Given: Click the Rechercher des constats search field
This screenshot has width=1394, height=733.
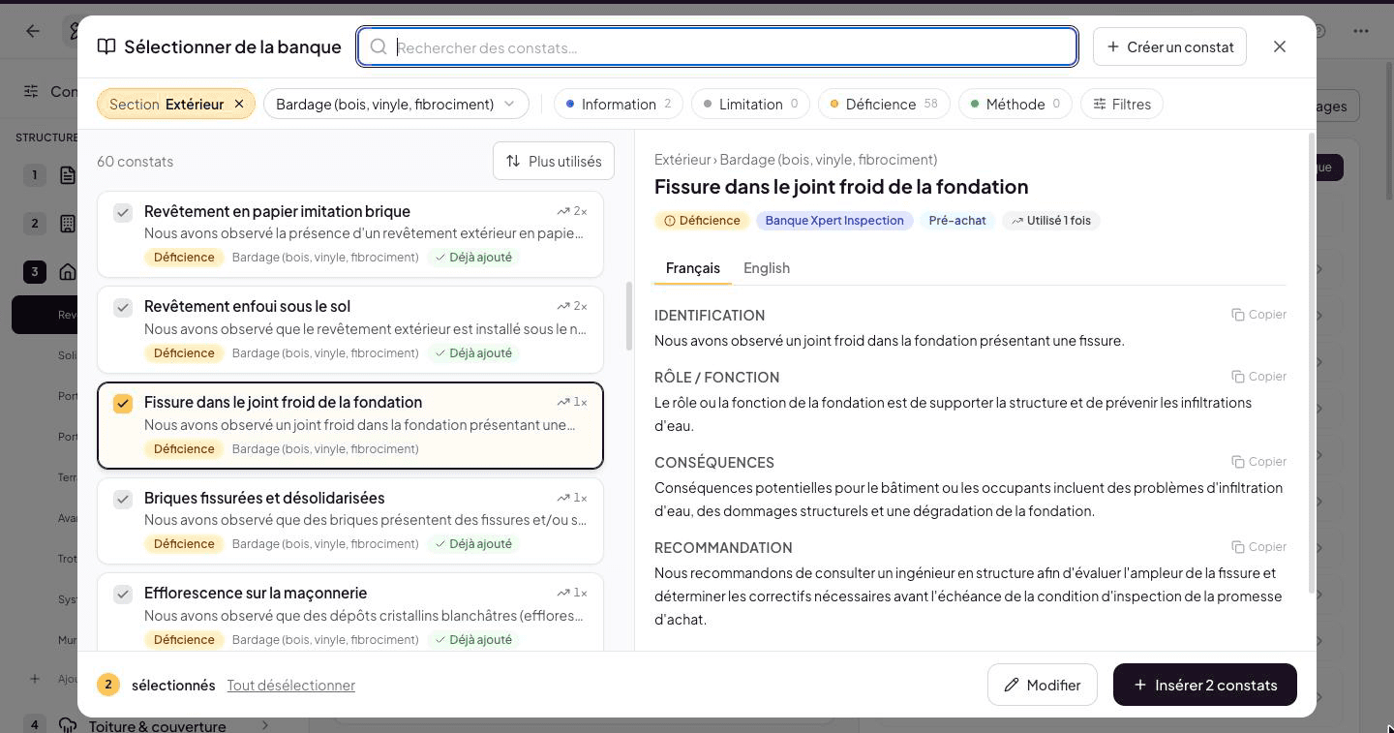Looking at the screenshot, I should [717, 46].
